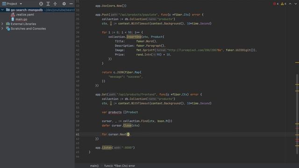299x168 pixels.
Task: Collapse the go-search-mongodb root folder
Action: pos(2,10)
